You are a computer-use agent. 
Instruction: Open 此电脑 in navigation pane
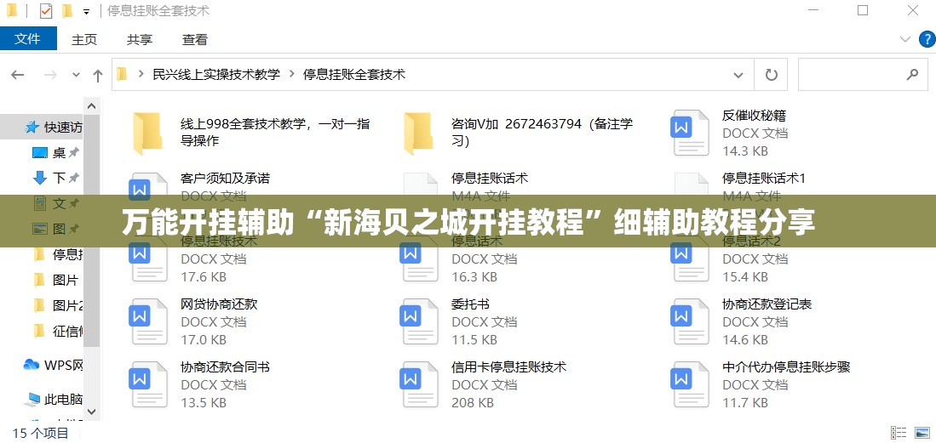(54, 399)
